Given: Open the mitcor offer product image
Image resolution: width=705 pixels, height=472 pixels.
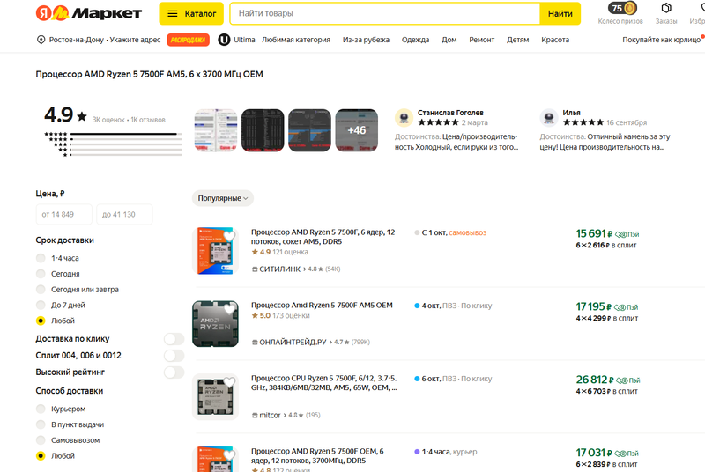Looking at the screenshot, I should coord(215,397).
